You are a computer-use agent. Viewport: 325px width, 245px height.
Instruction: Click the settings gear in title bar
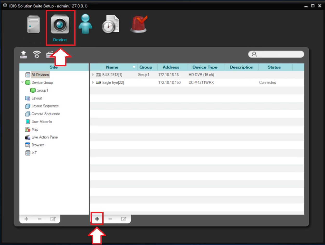click(5, 5)
